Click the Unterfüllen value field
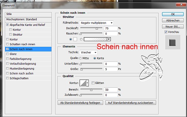Viewport: 187px width, 117px height. click(111, 64)
